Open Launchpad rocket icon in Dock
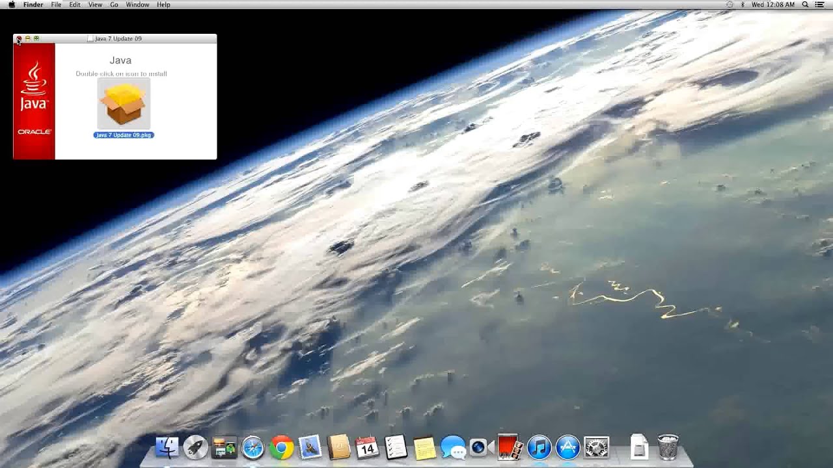 195,447
